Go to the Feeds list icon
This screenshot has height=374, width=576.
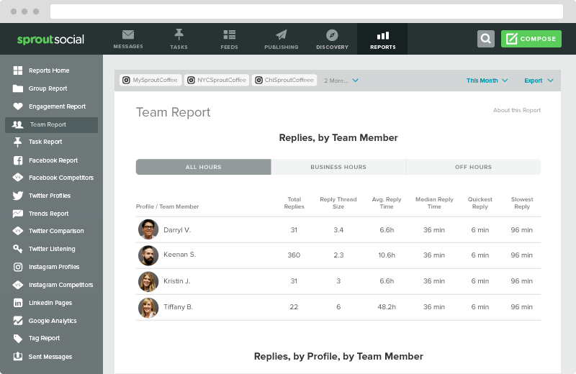[230, 35]
